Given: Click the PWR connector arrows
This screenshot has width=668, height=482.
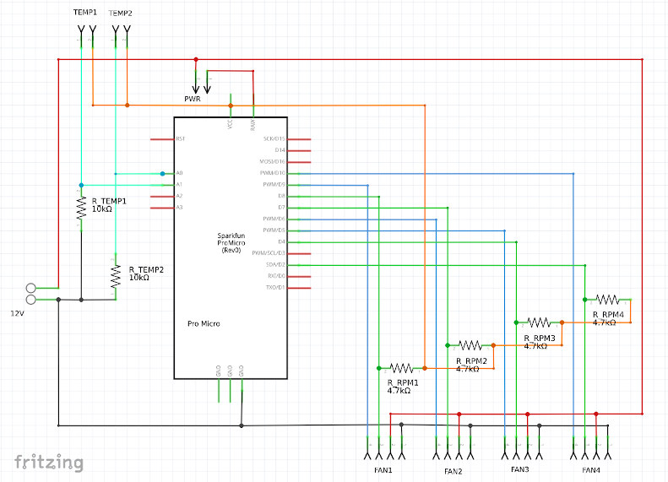Looking at the screenshot, I should (x=202, y=83).
